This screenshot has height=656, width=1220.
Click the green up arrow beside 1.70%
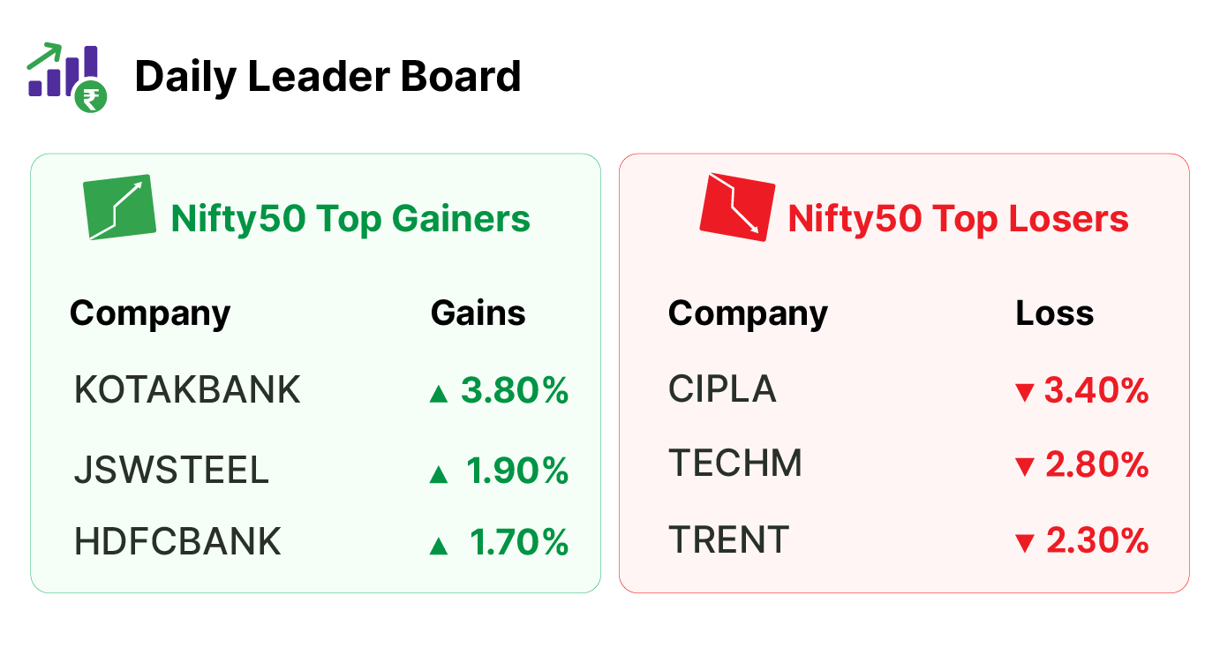pos(439,547)
